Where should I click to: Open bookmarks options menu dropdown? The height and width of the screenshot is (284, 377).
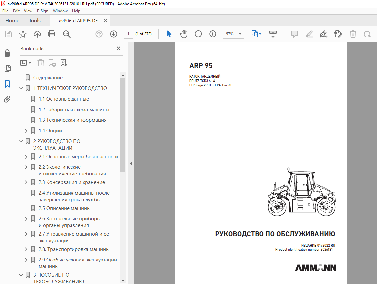(x=26, y=63)
